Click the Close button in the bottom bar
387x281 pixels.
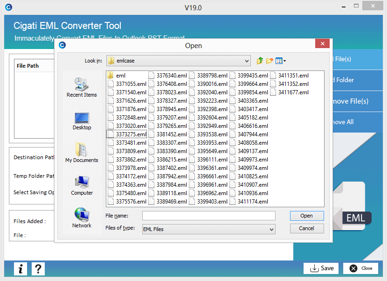point(360,268)
